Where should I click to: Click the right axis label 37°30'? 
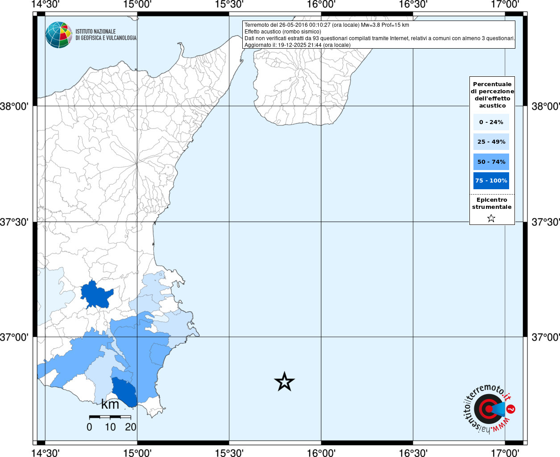point(545,222)
